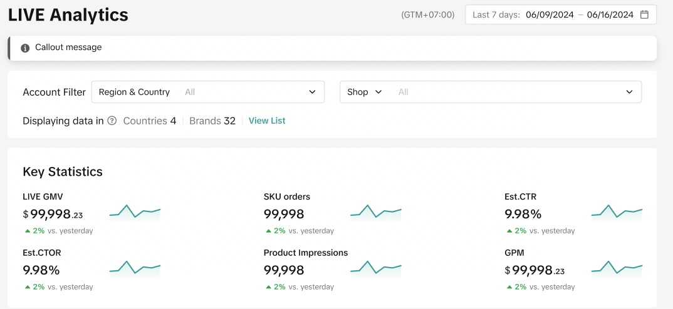Open the View List link
673x309 pixels.
point(267,121)
